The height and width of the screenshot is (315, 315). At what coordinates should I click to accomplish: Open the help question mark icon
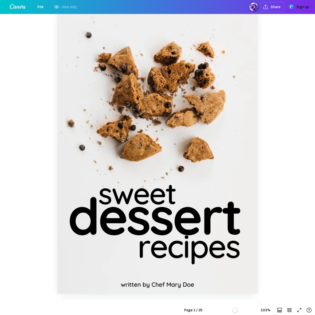pos(309,310)
